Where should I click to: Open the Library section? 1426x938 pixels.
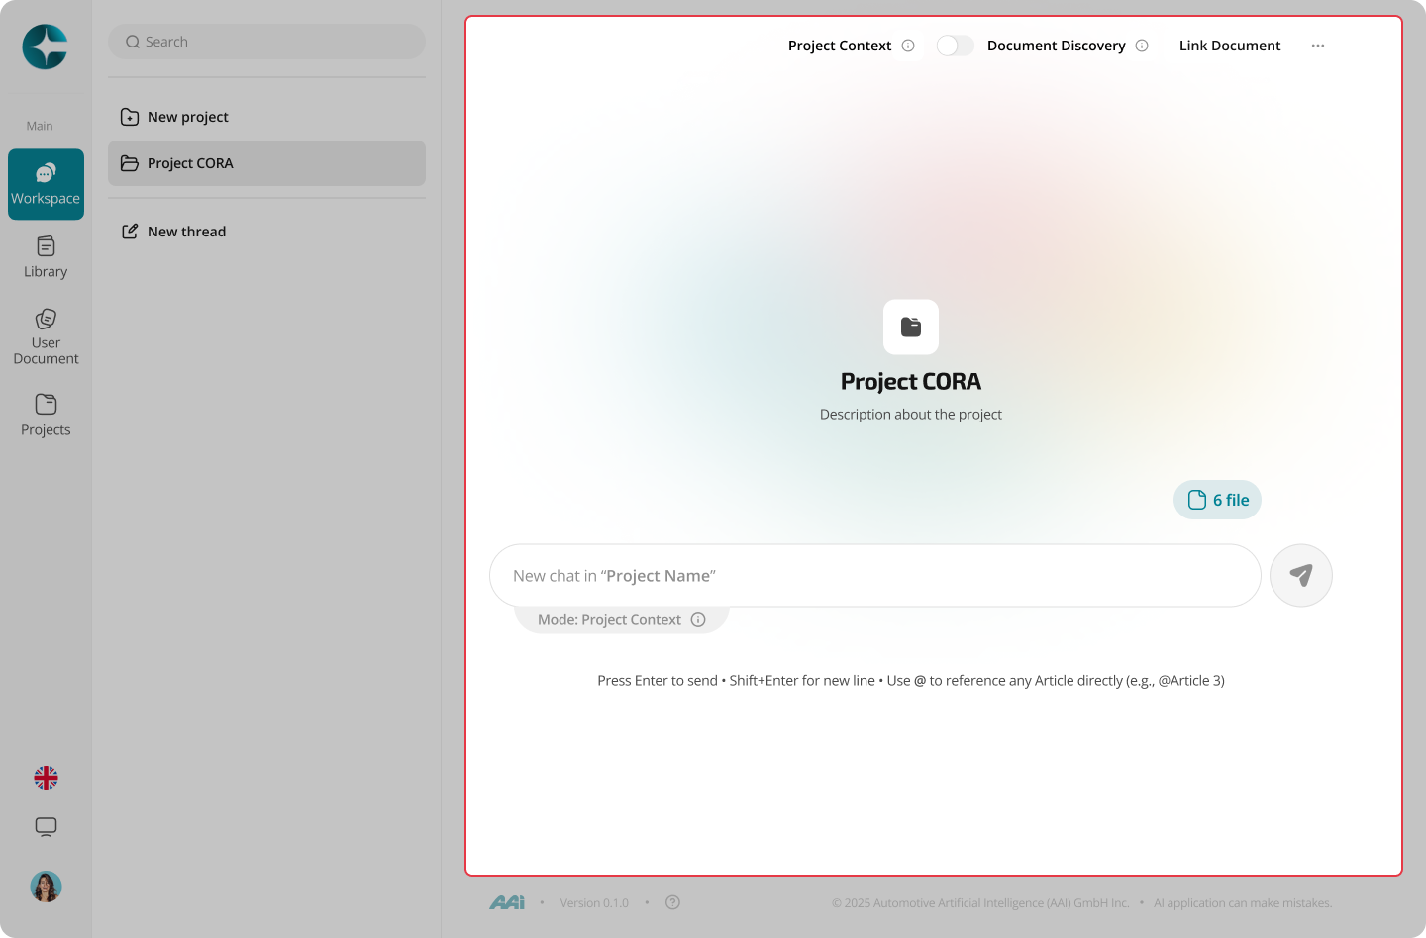tap(46, 257)
